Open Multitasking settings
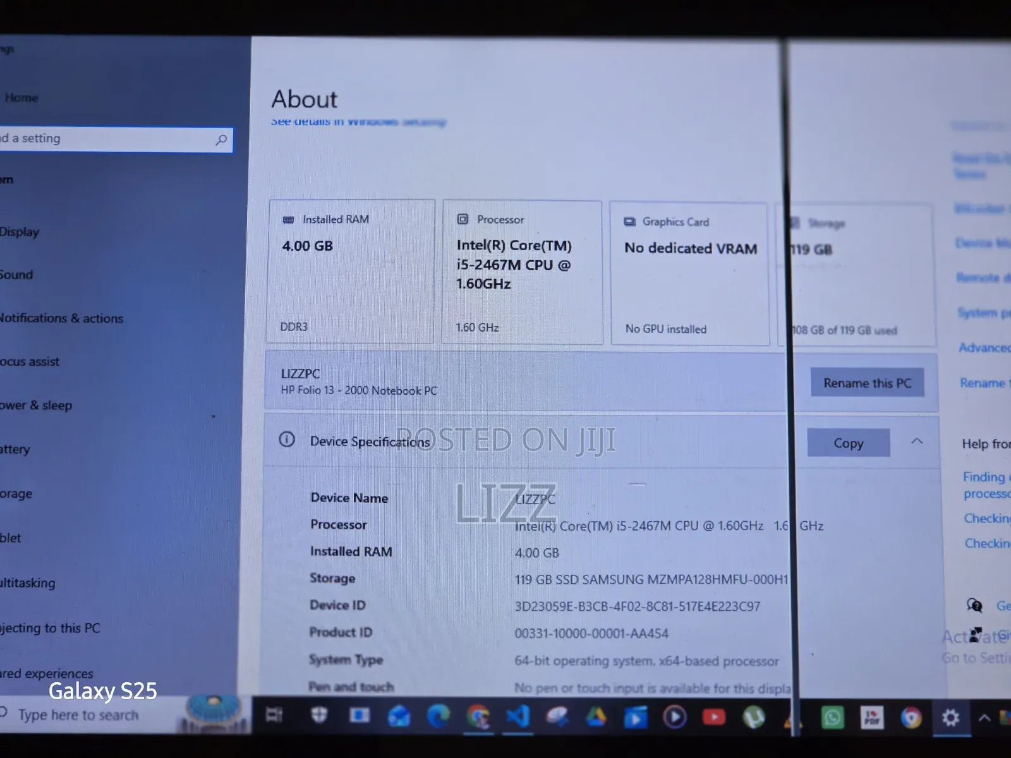This screenshot has height=758, width=1011. [27, 583]
